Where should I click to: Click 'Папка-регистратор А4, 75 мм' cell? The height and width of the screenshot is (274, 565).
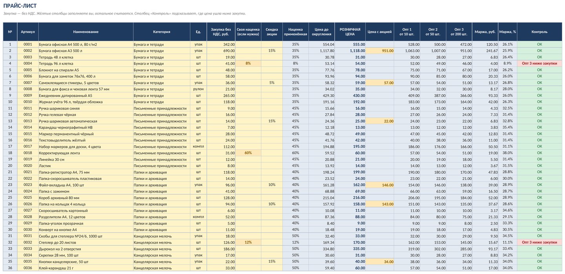86,172
